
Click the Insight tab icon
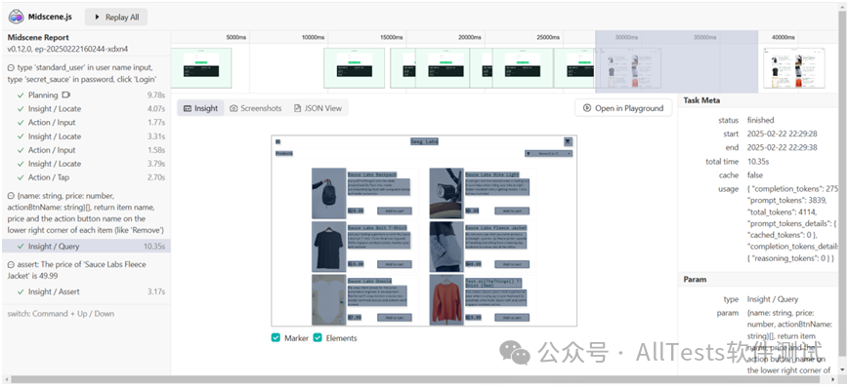pyautogui.click(x=188, y=108)
